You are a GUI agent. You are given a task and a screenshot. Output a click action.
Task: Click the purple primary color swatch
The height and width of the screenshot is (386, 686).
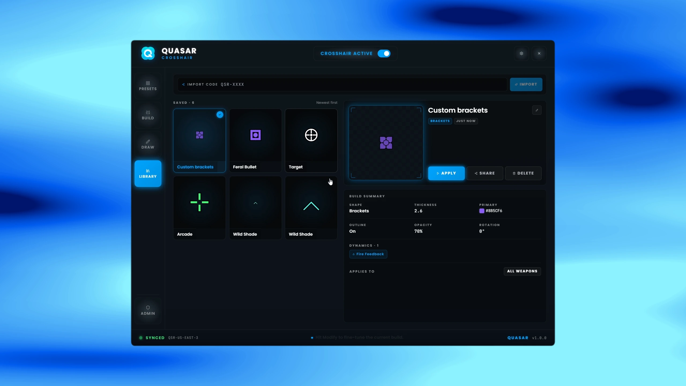(482, 211)
